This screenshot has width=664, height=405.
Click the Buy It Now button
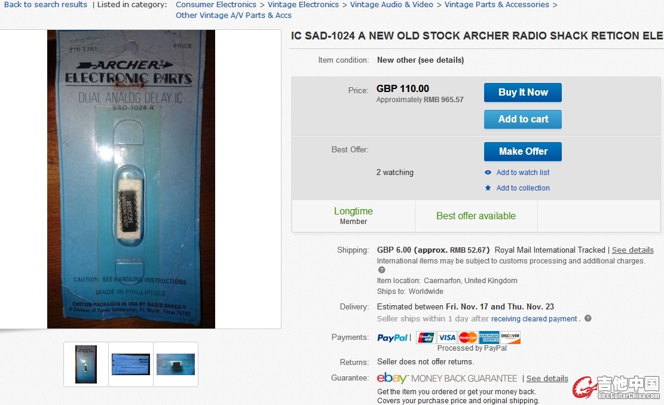pos(523,92)
